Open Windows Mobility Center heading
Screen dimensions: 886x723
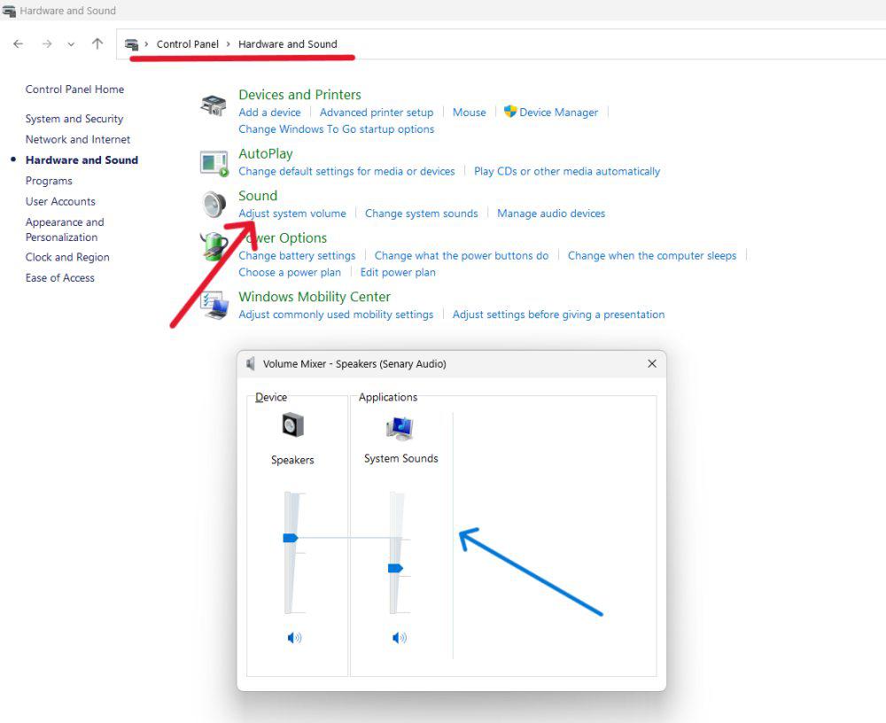[315, 297]
